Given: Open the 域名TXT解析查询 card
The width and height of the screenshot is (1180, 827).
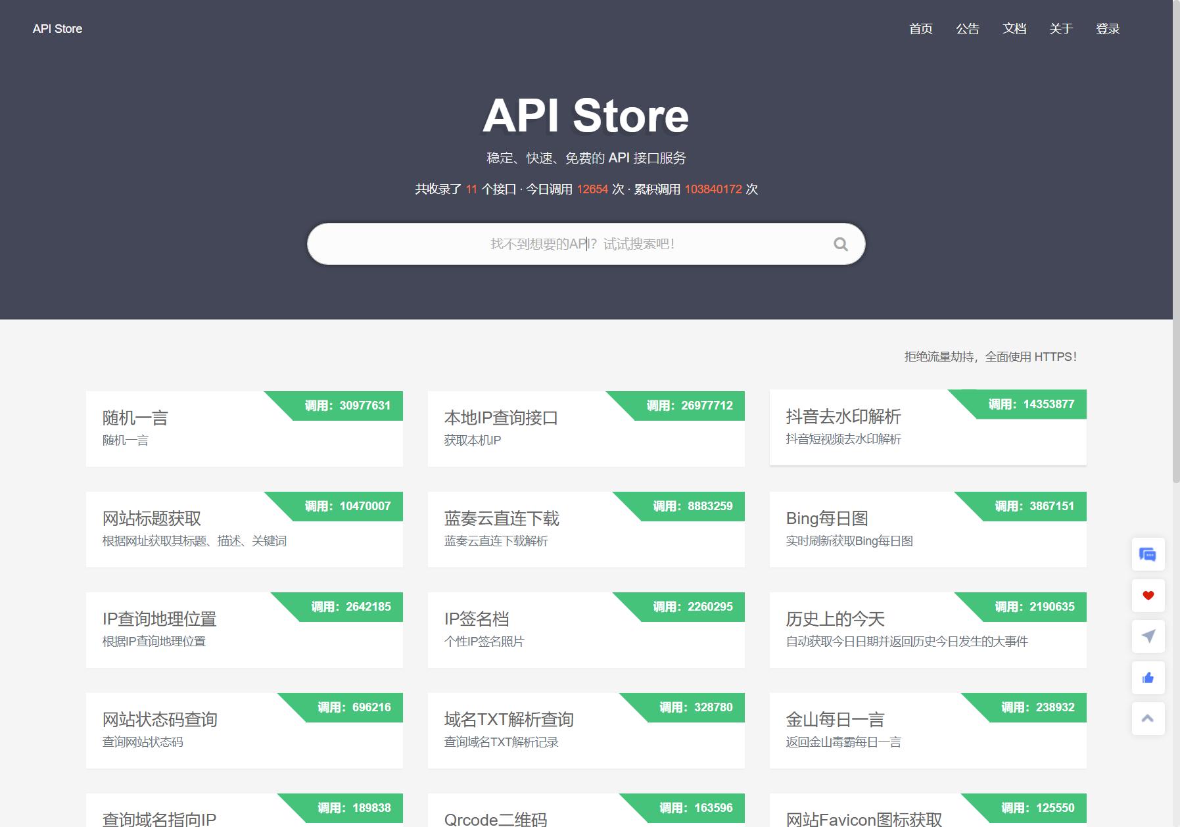Looking at the screenshot, I should click(x=586, y=730).
